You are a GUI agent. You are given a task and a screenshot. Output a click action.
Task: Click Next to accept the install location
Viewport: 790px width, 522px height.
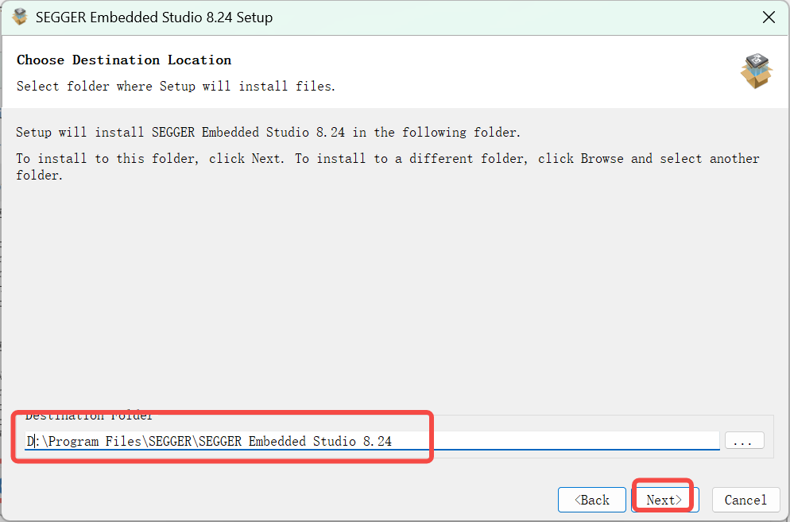(664, 500)
